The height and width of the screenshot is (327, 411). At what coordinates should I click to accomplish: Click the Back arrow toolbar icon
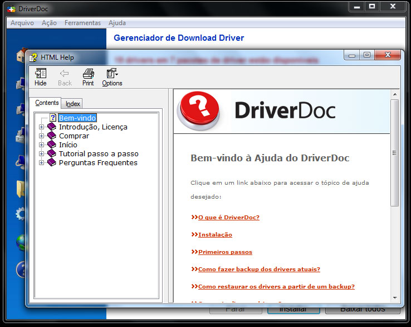64,73
